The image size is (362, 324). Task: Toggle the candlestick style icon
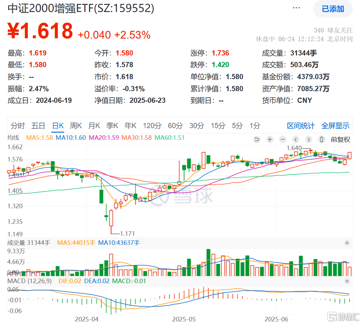(x=321, y=139)
